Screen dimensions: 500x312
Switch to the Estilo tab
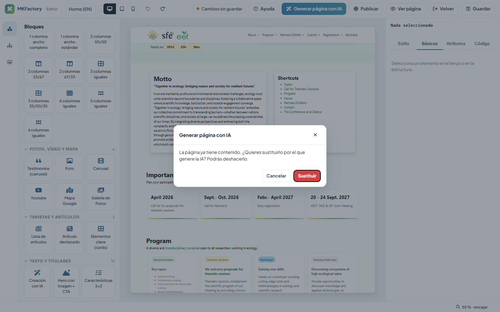point(403,44)
